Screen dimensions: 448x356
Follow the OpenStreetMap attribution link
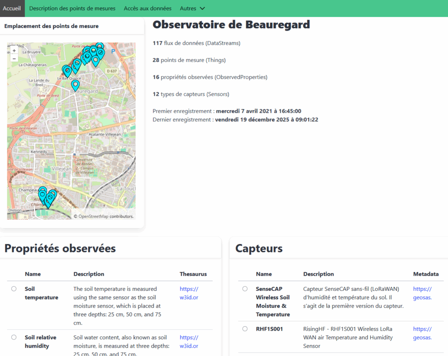[x=93, y=216]
